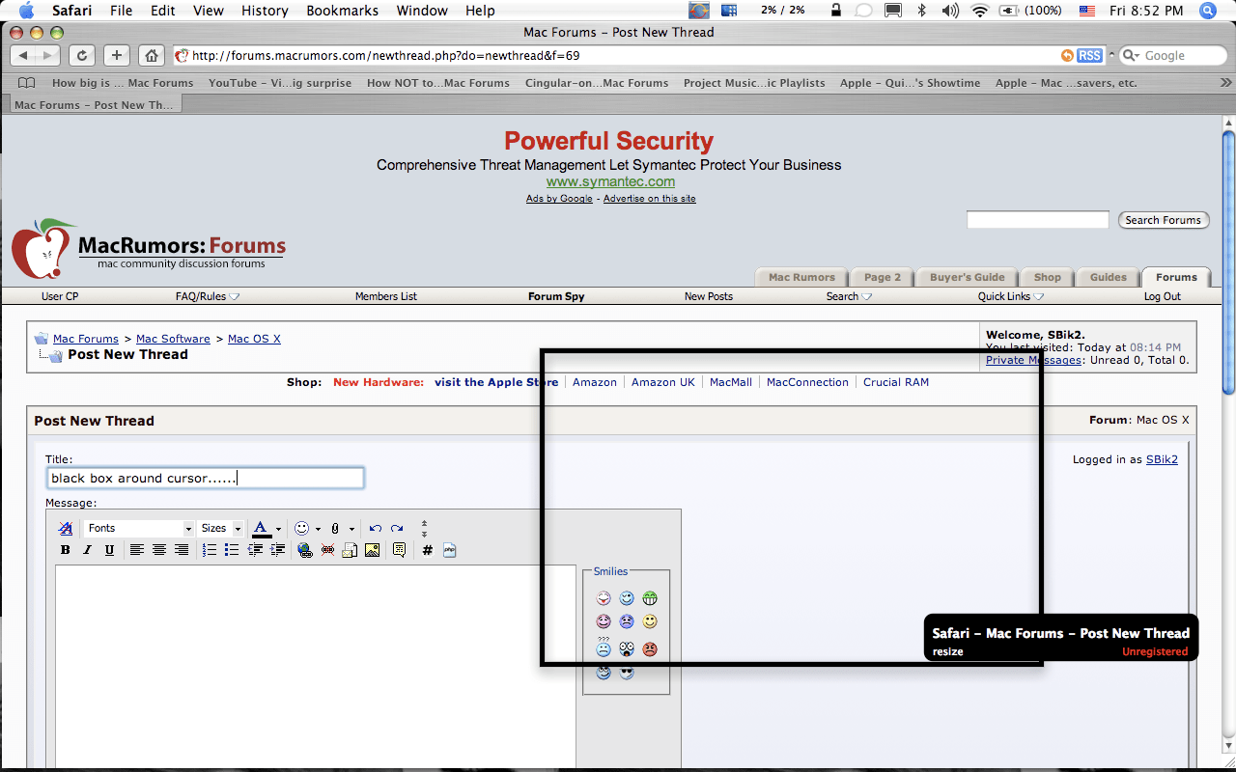
Task: Open the Bookmarks menu
Action: tap(343, 11)
